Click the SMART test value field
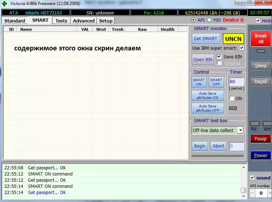Viewport: 272px width, 202px height. point(237,146)
